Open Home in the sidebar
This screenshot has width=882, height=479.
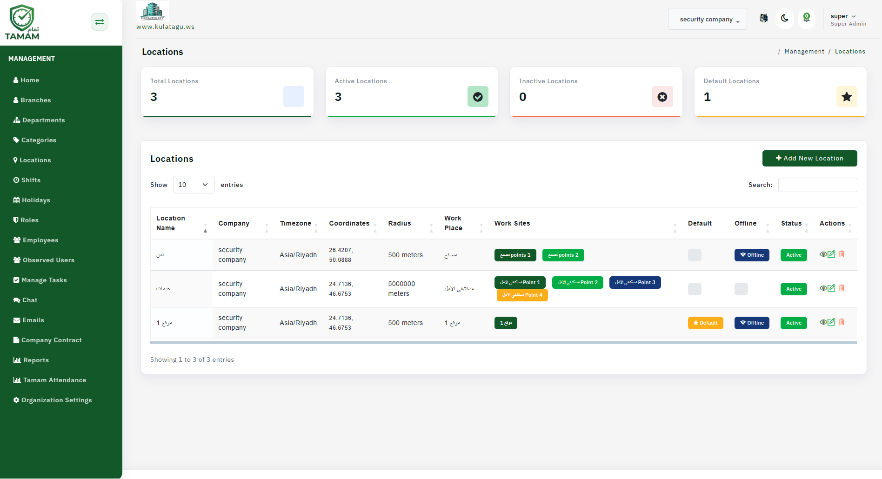click(x=26, y=80)
